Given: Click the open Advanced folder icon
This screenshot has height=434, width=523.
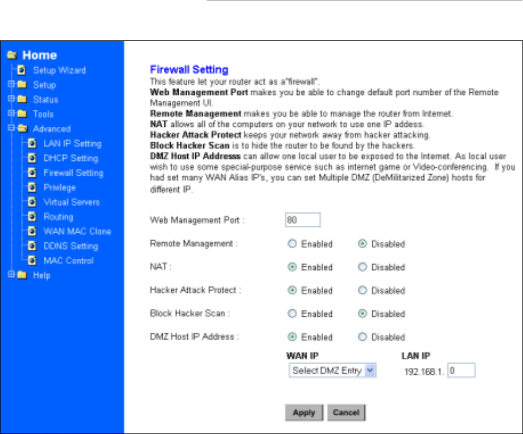Looking at the screenshot, I should click(x=22, y=129).
